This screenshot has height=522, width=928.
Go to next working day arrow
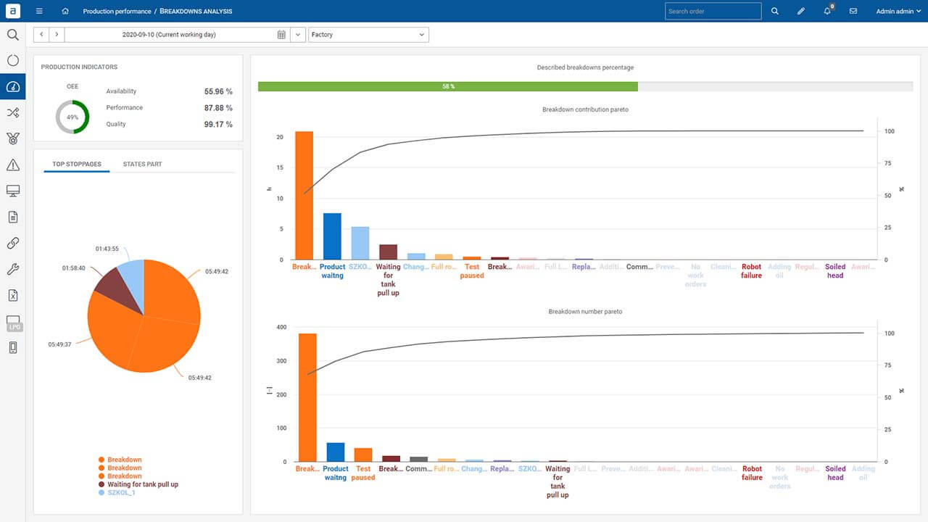(57, 35)
